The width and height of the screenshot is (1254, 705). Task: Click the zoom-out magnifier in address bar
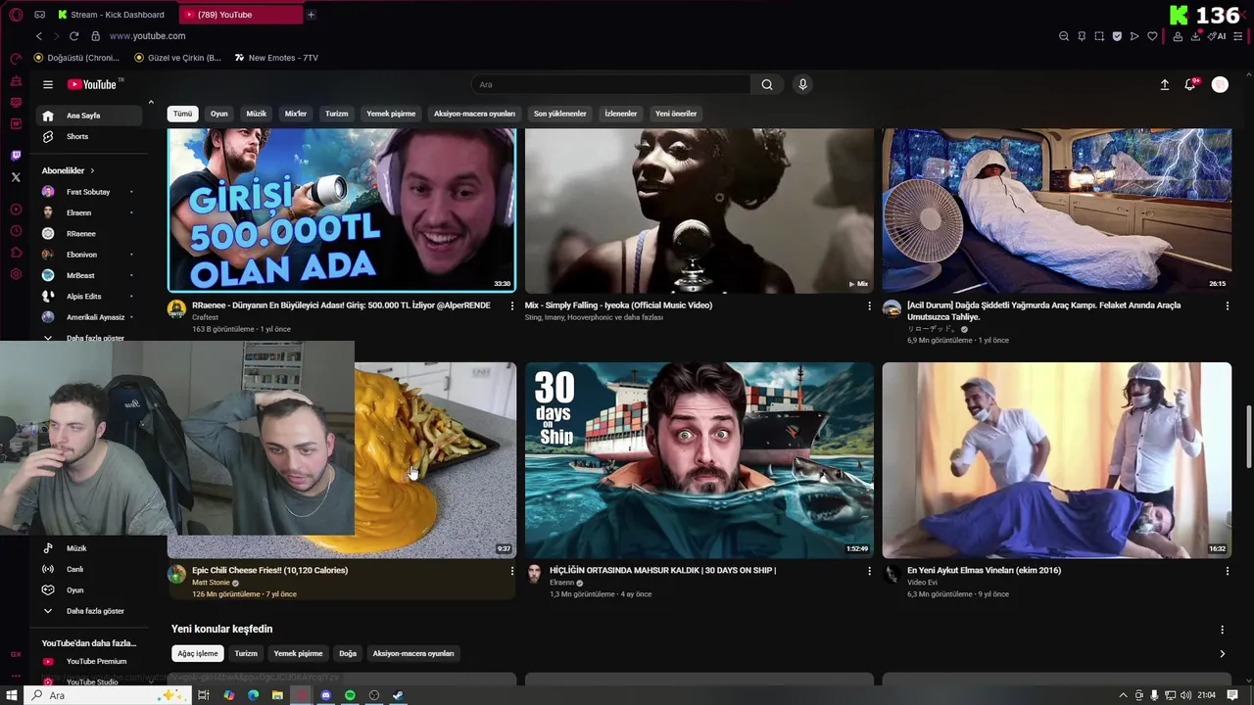coord(1064,36)
